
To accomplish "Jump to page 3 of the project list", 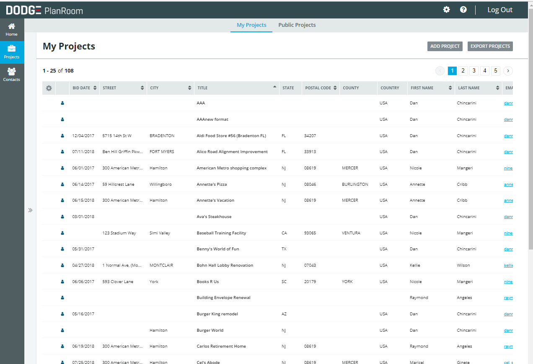I will click(x=473, y=71).
